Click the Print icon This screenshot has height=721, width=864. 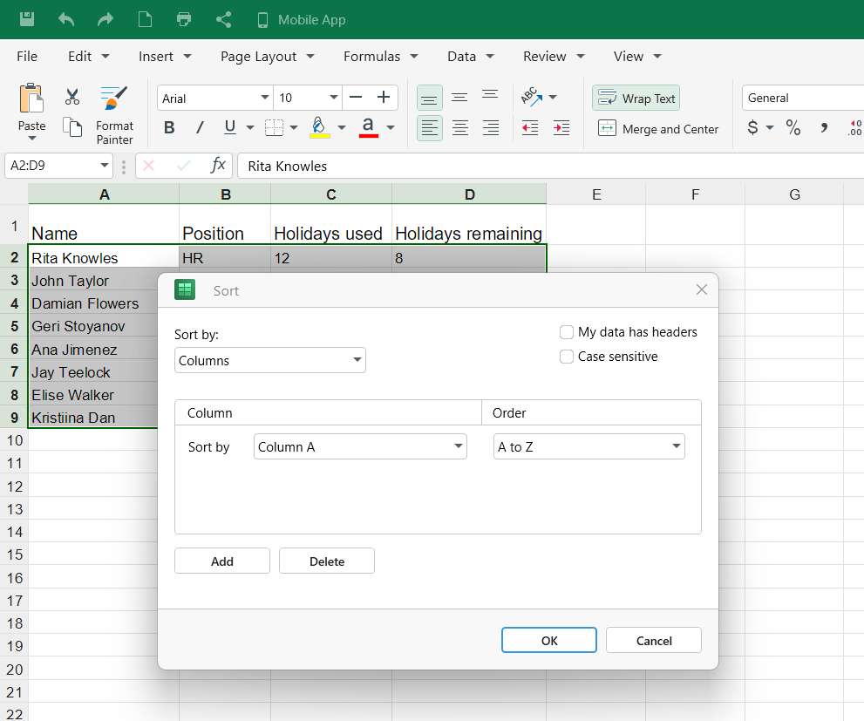click(184, 19)
